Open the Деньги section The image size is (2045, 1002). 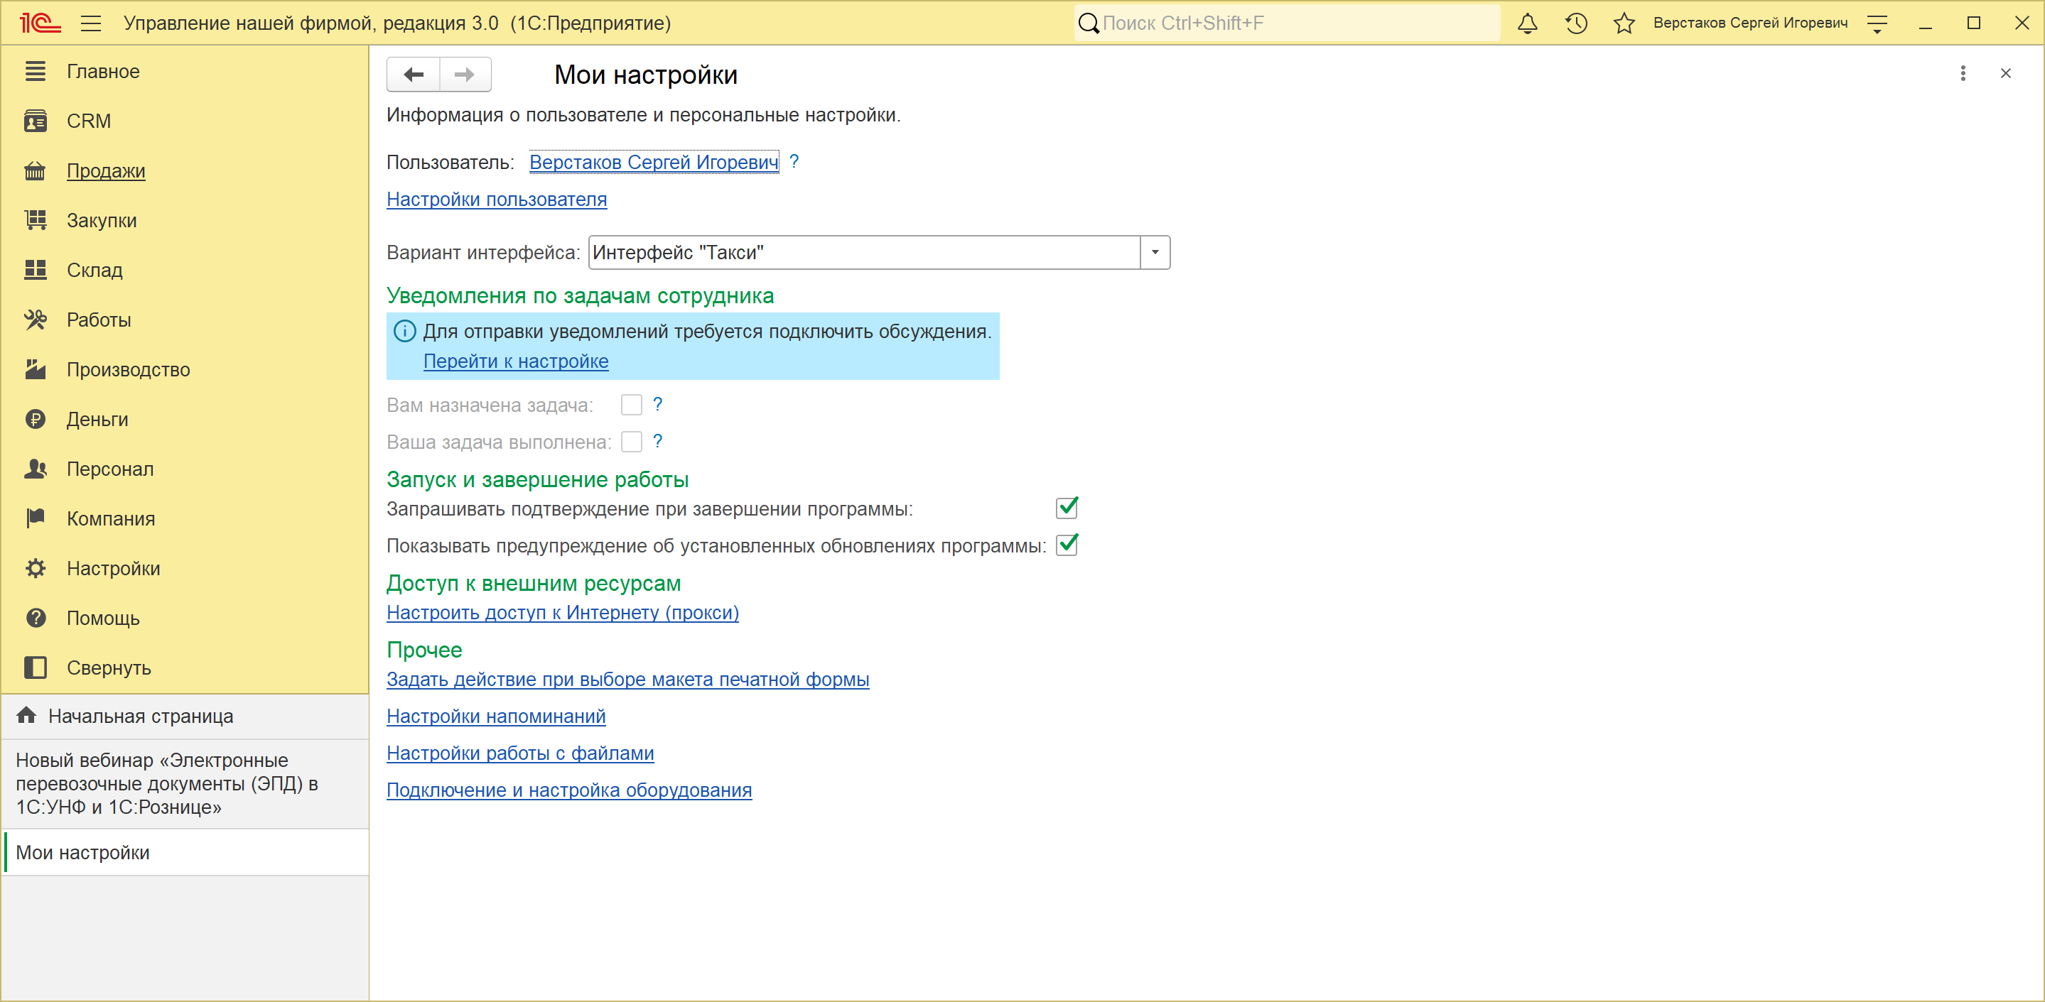pyautogui.click(x=97, y=420)
